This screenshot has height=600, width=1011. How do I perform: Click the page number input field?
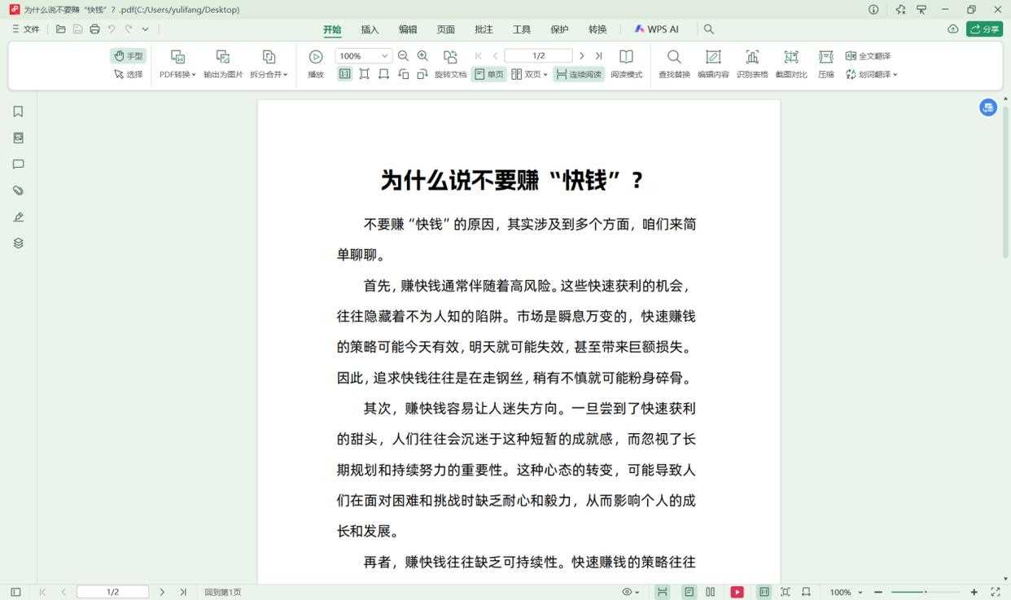(538, 55)
